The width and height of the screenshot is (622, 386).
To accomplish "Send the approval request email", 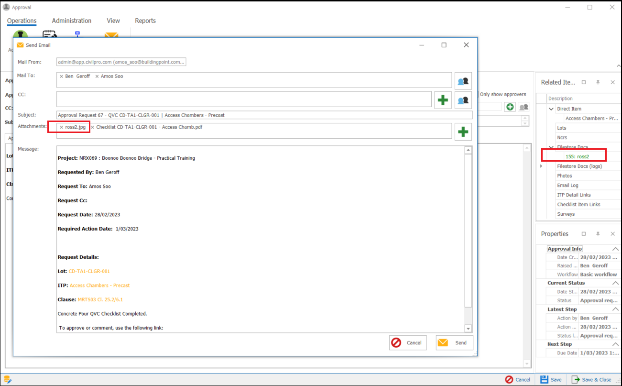I will click(454, 342).
